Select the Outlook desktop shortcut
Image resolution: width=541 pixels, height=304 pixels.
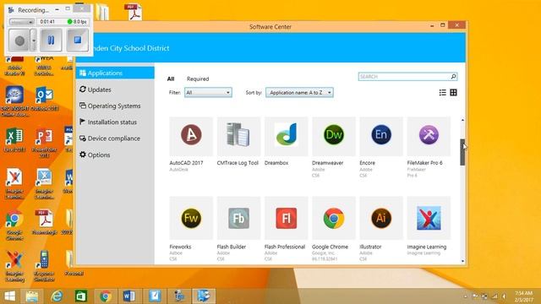(x=44, y=99)
